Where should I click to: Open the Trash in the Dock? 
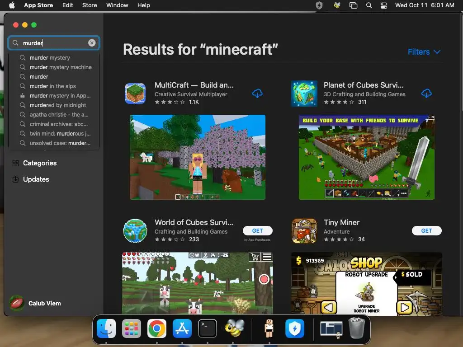(357, 328)
